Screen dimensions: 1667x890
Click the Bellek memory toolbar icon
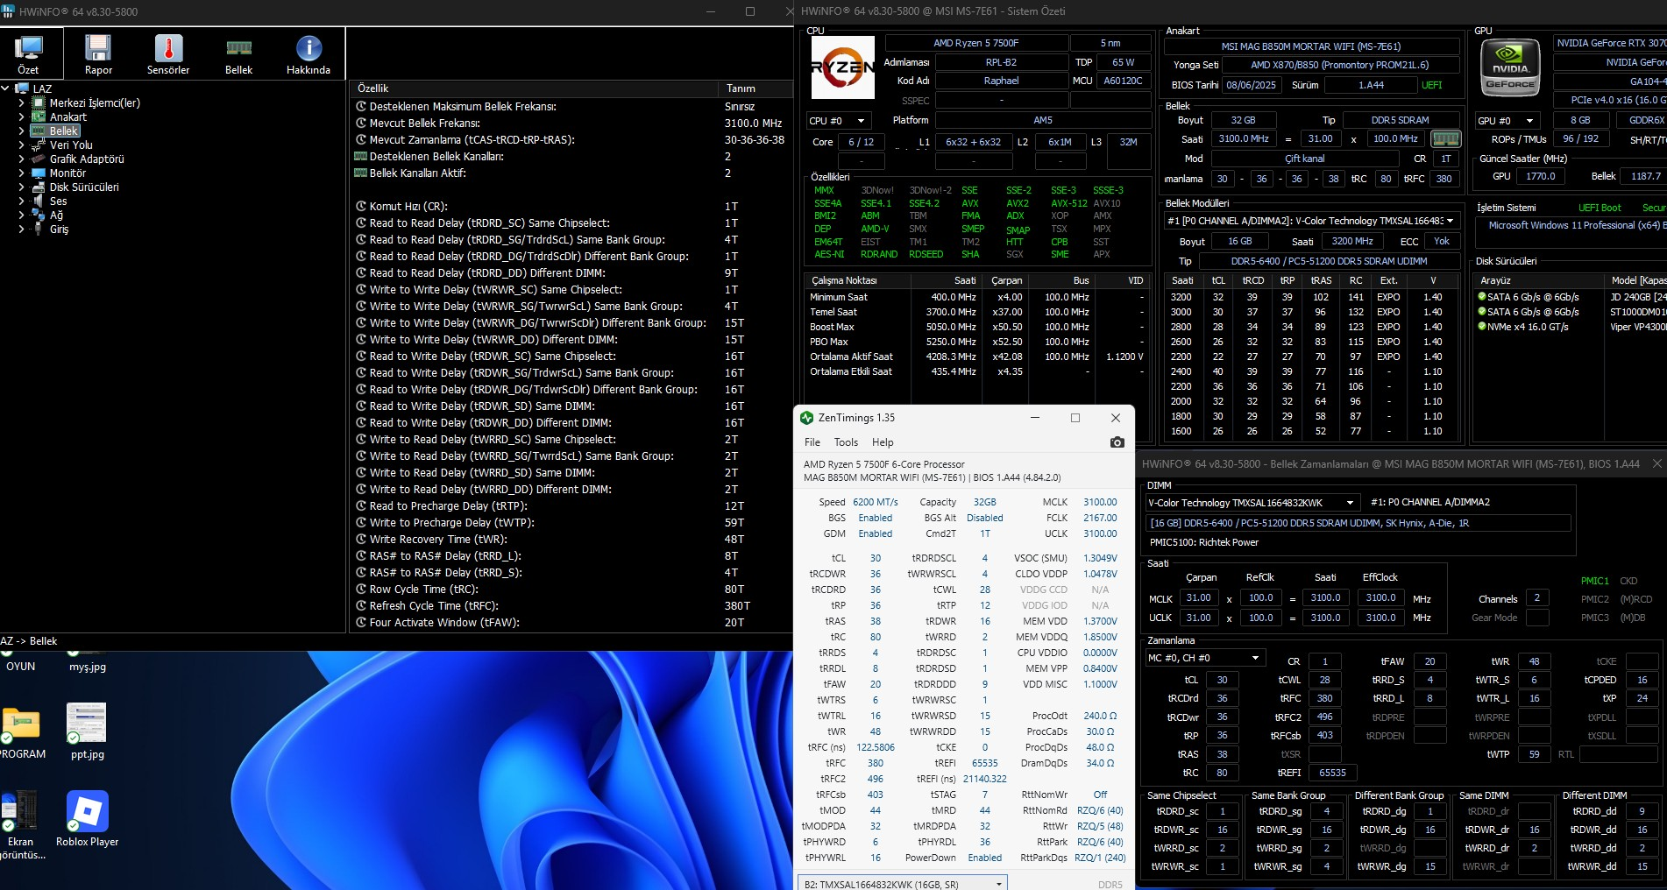pos(238,53)
